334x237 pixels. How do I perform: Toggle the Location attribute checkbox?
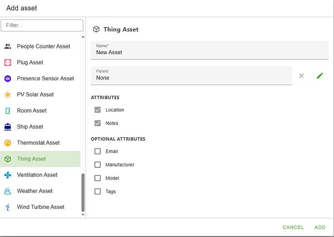pos(98,110)
